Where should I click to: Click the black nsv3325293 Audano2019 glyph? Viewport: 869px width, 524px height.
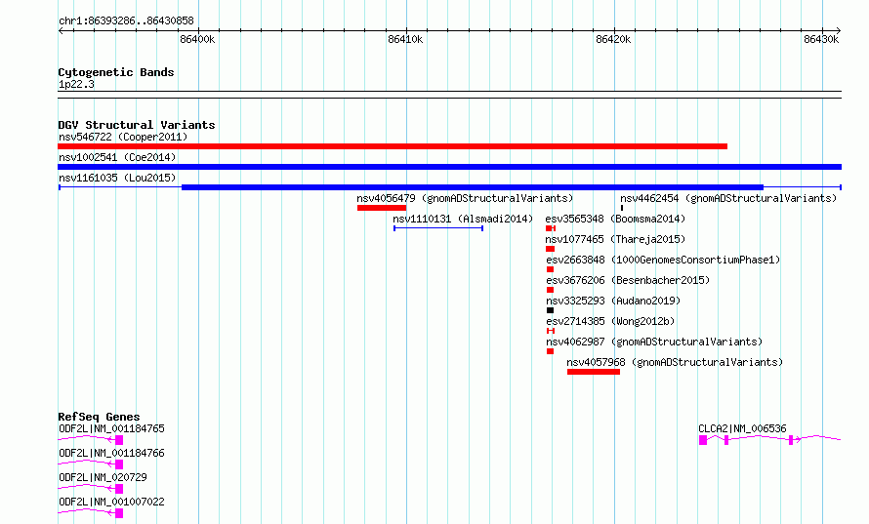point(550,310)
